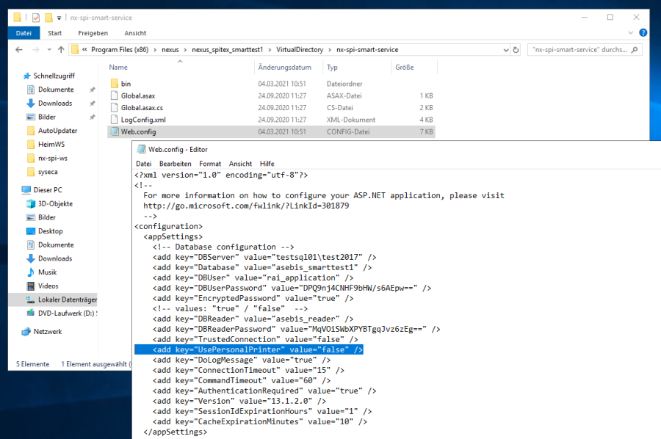Select the Musik library icon in sidebar
The width and height of the screenshot is (661, 439).
point(31,272)
